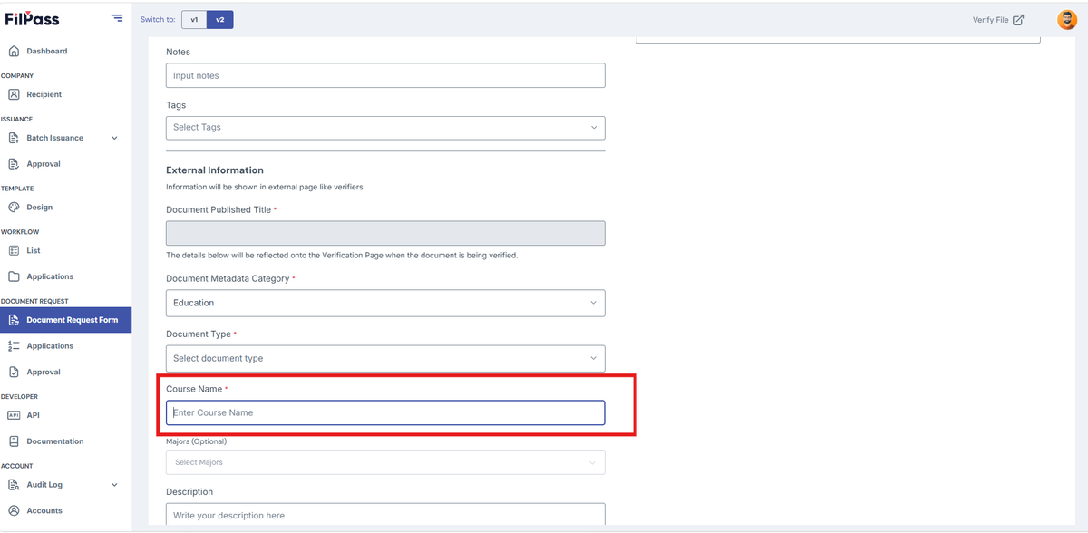Switch to version v2
This screenshot has height=533, width=1088.
pos(219,19)
